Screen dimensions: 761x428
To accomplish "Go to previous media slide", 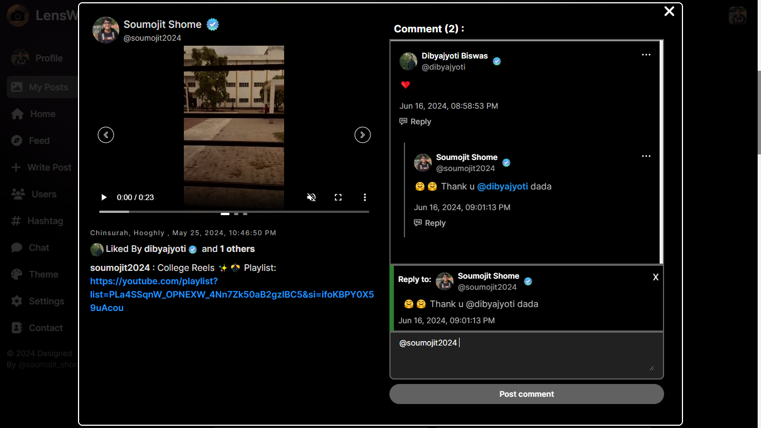I will click(106, 135).
